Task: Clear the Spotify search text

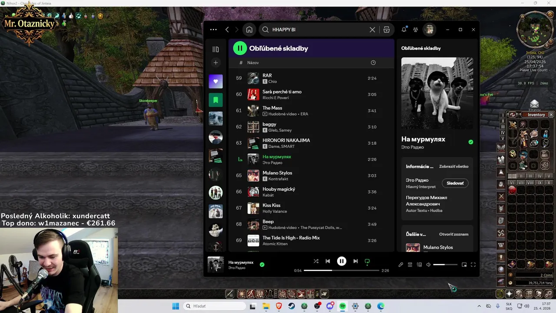Action: pos(372,30)
